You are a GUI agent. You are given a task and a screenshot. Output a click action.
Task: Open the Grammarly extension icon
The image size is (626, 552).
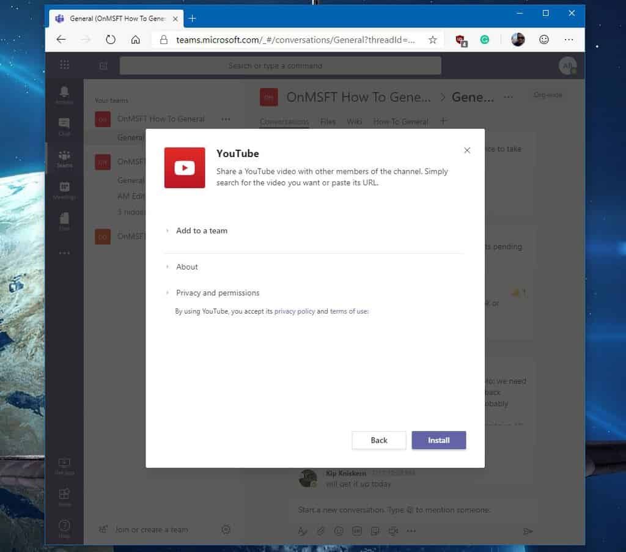pos(485,40)
